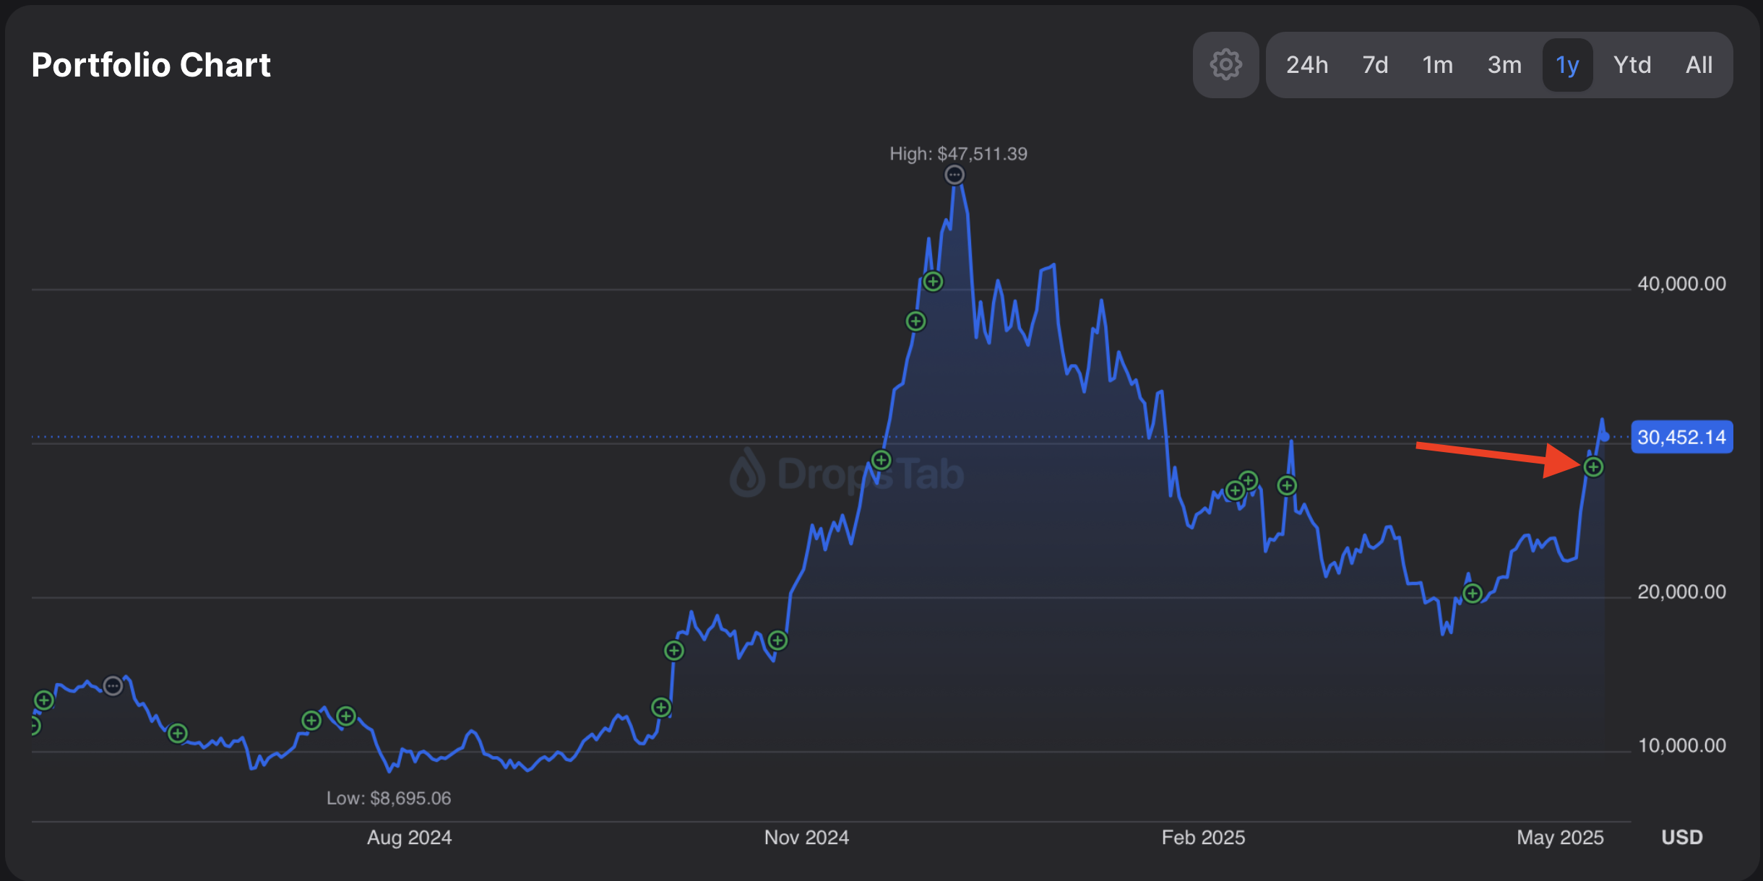Select the active 1y range
The width and height of the screenshot is (1763, 881).
(1567, 65)
